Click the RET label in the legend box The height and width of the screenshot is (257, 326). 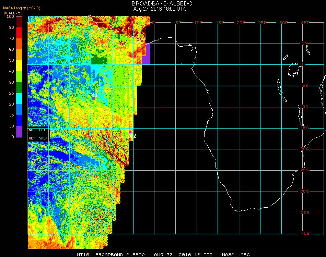[x=32, y=138]
